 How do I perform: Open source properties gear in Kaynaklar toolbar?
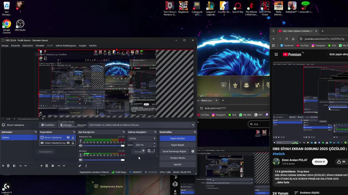(53, 166)
